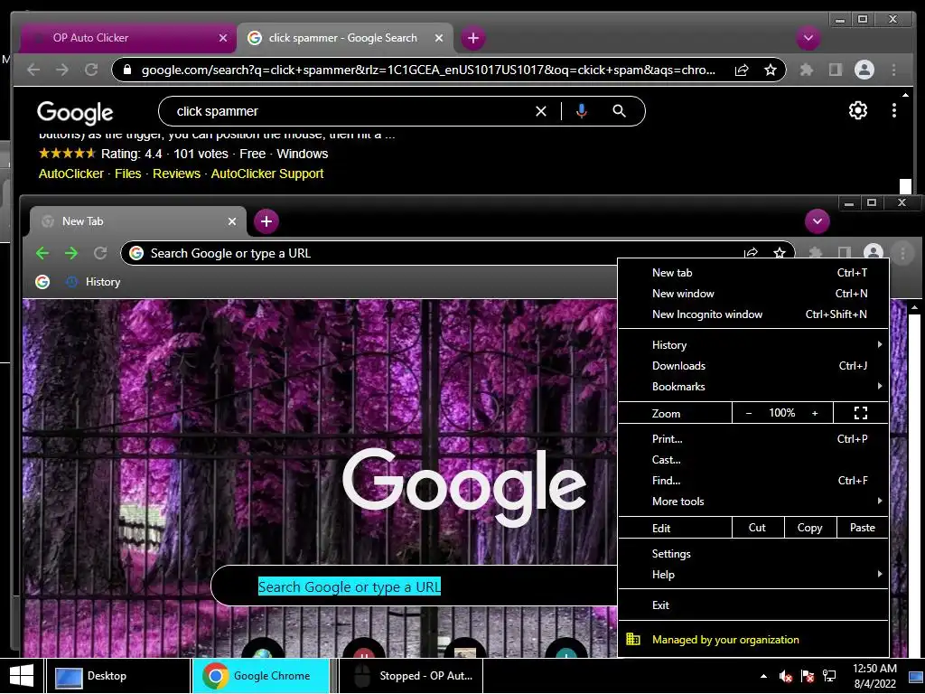Click muted volume icon in system tray
This screenshot has width=925, height=694.
click(785, 676)
